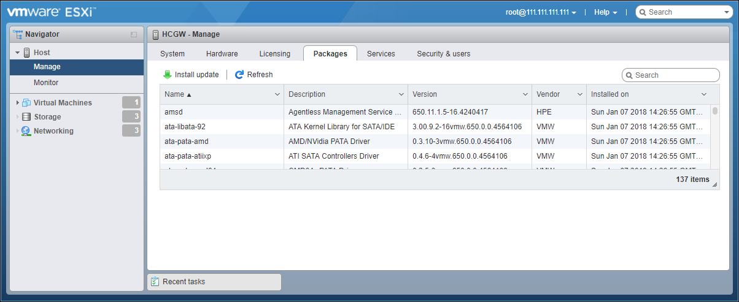Image resolution: width=739 pixels, height=302 pixels.
Task: Click the Networking globe icon
Action: (x=26, y=131)
